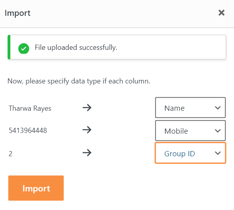Click the orange Import button

click(36, 188)
